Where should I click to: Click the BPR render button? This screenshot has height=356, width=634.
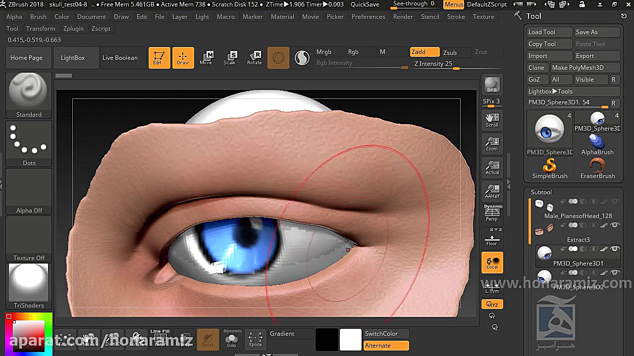[x=492, y=85]
